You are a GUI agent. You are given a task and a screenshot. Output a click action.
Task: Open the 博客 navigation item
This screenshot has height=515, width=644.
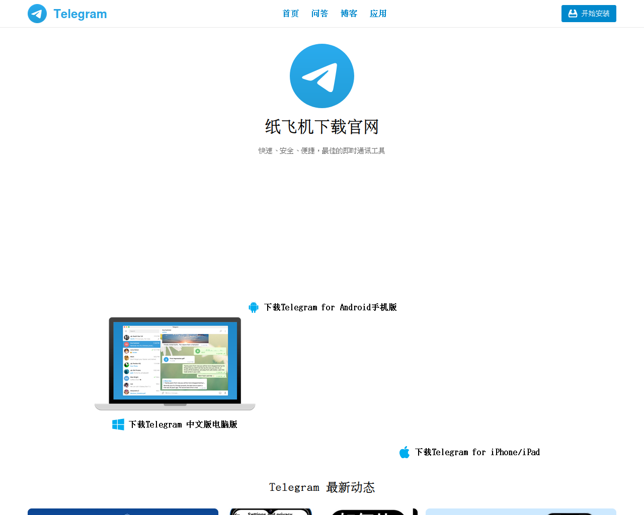click(349, 14)
